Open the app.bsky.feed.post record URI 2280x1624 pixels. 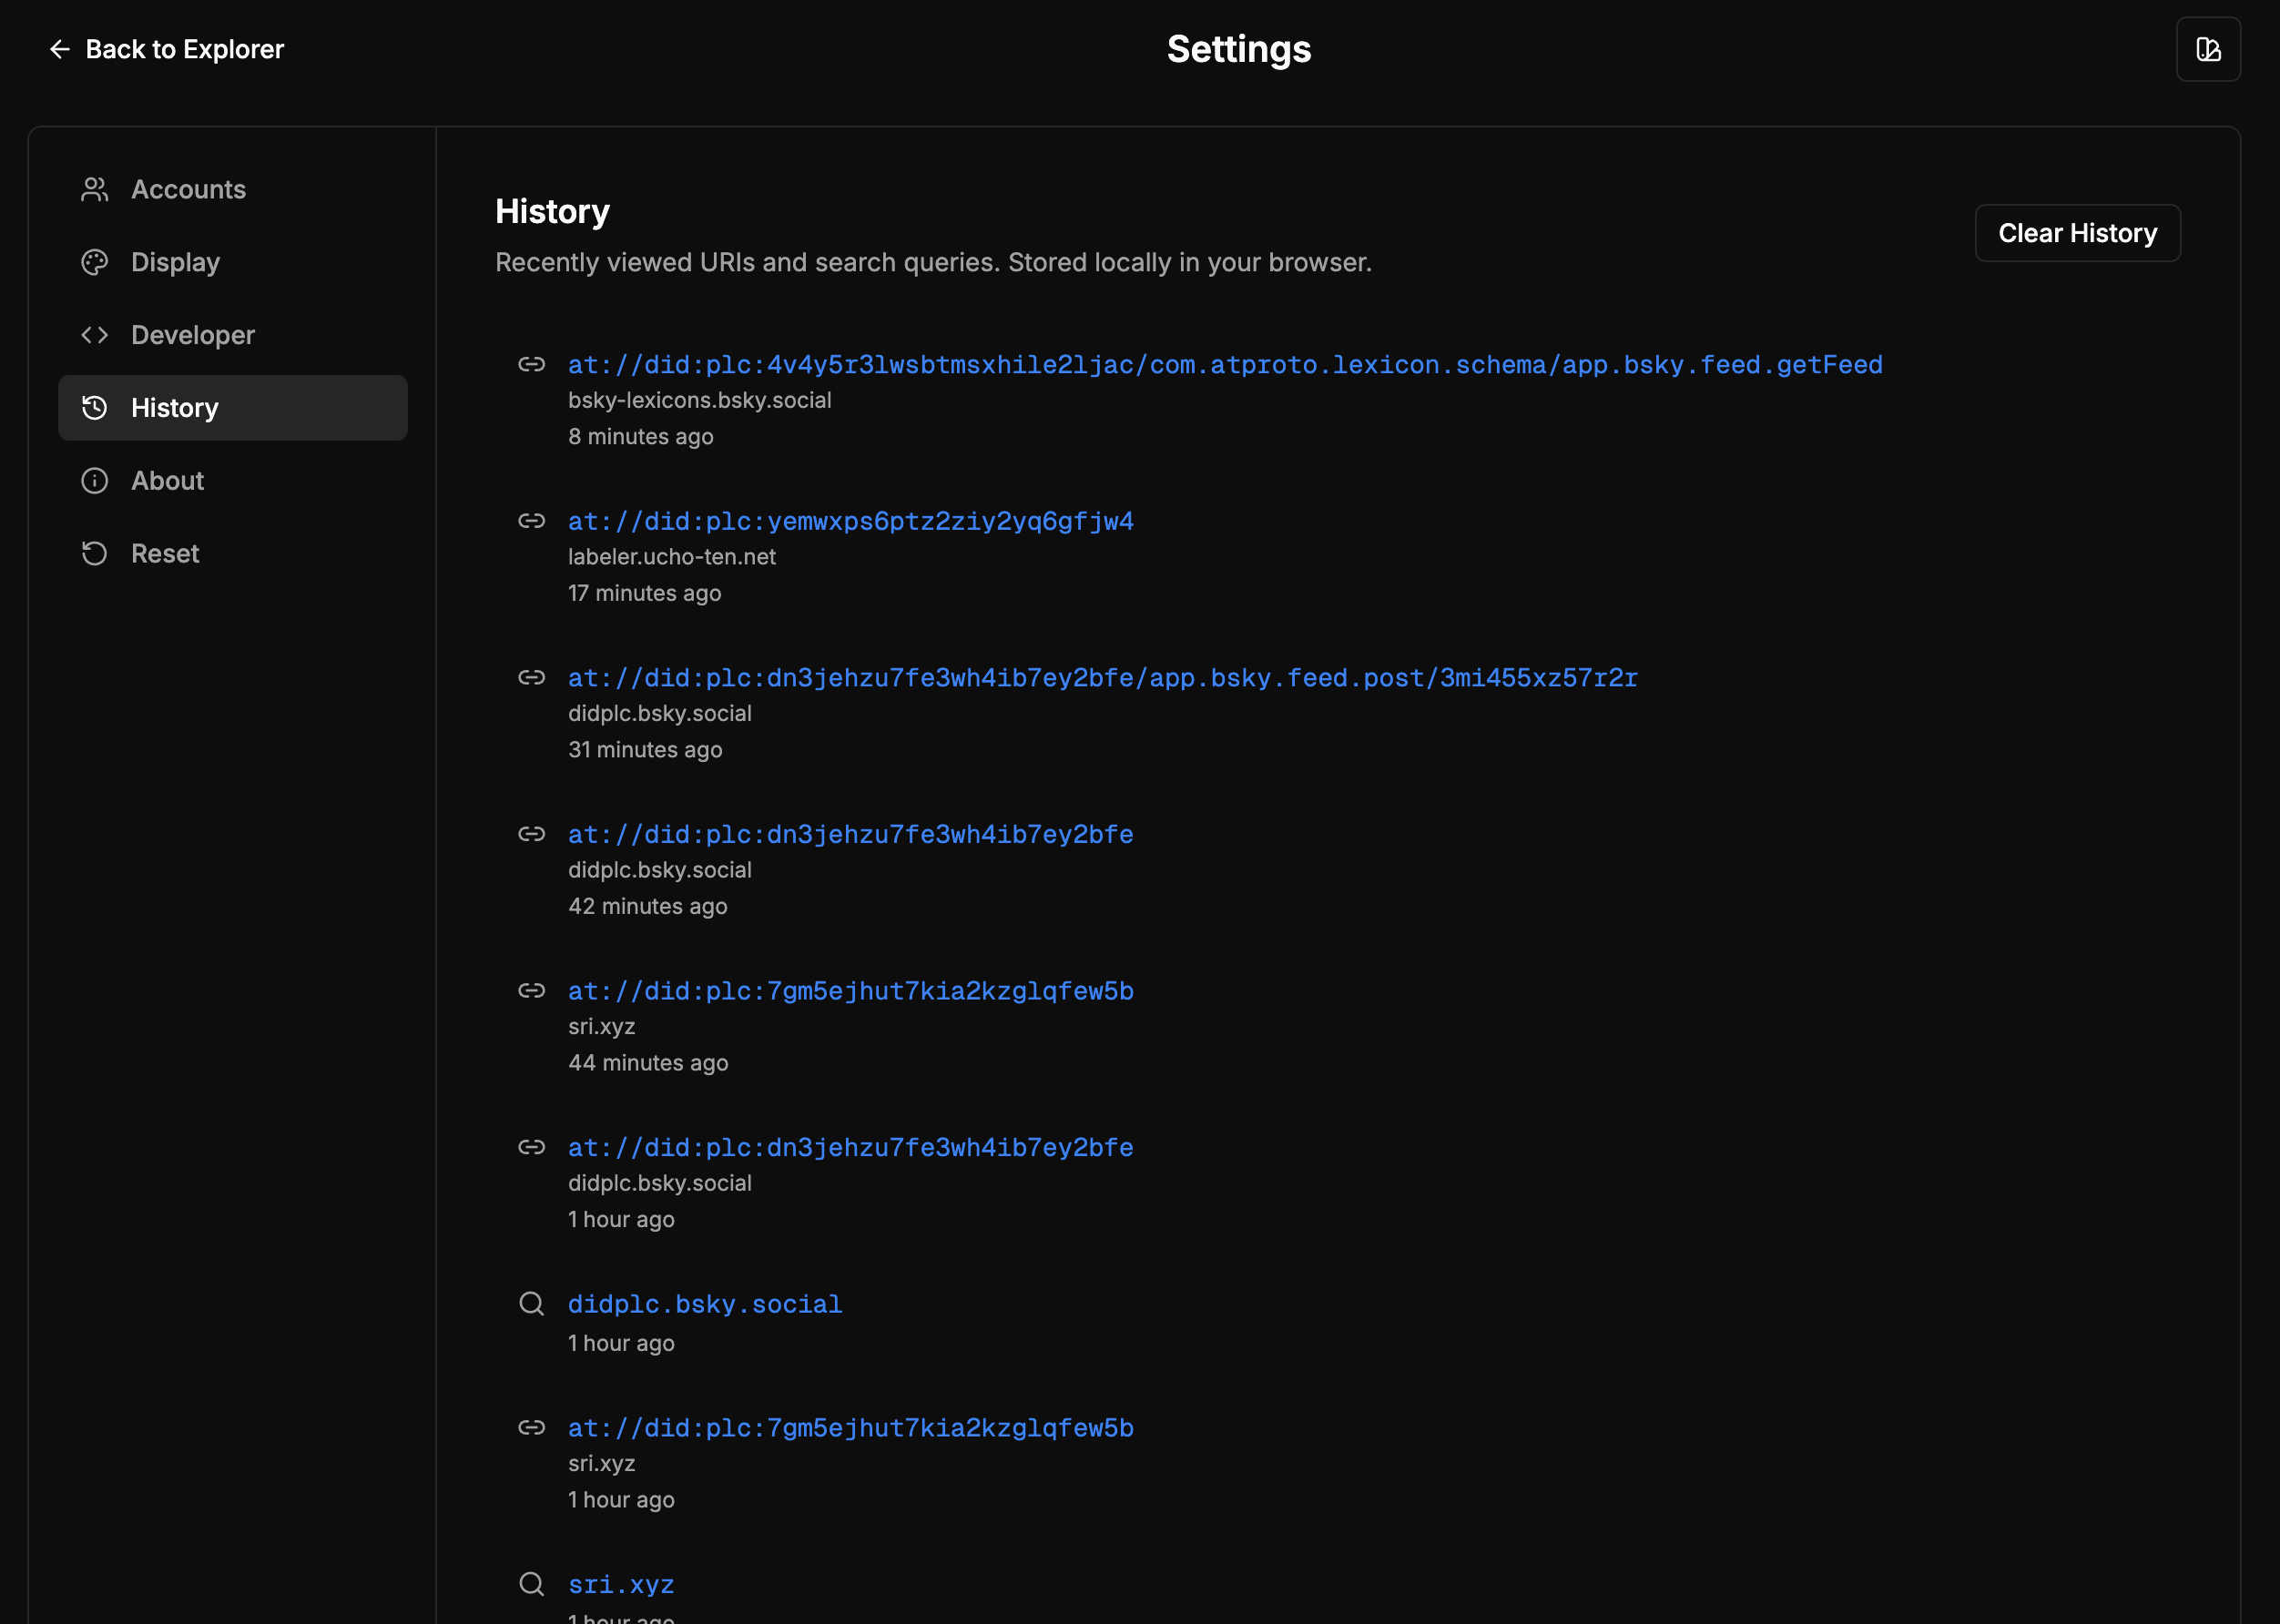(1102, 678)
